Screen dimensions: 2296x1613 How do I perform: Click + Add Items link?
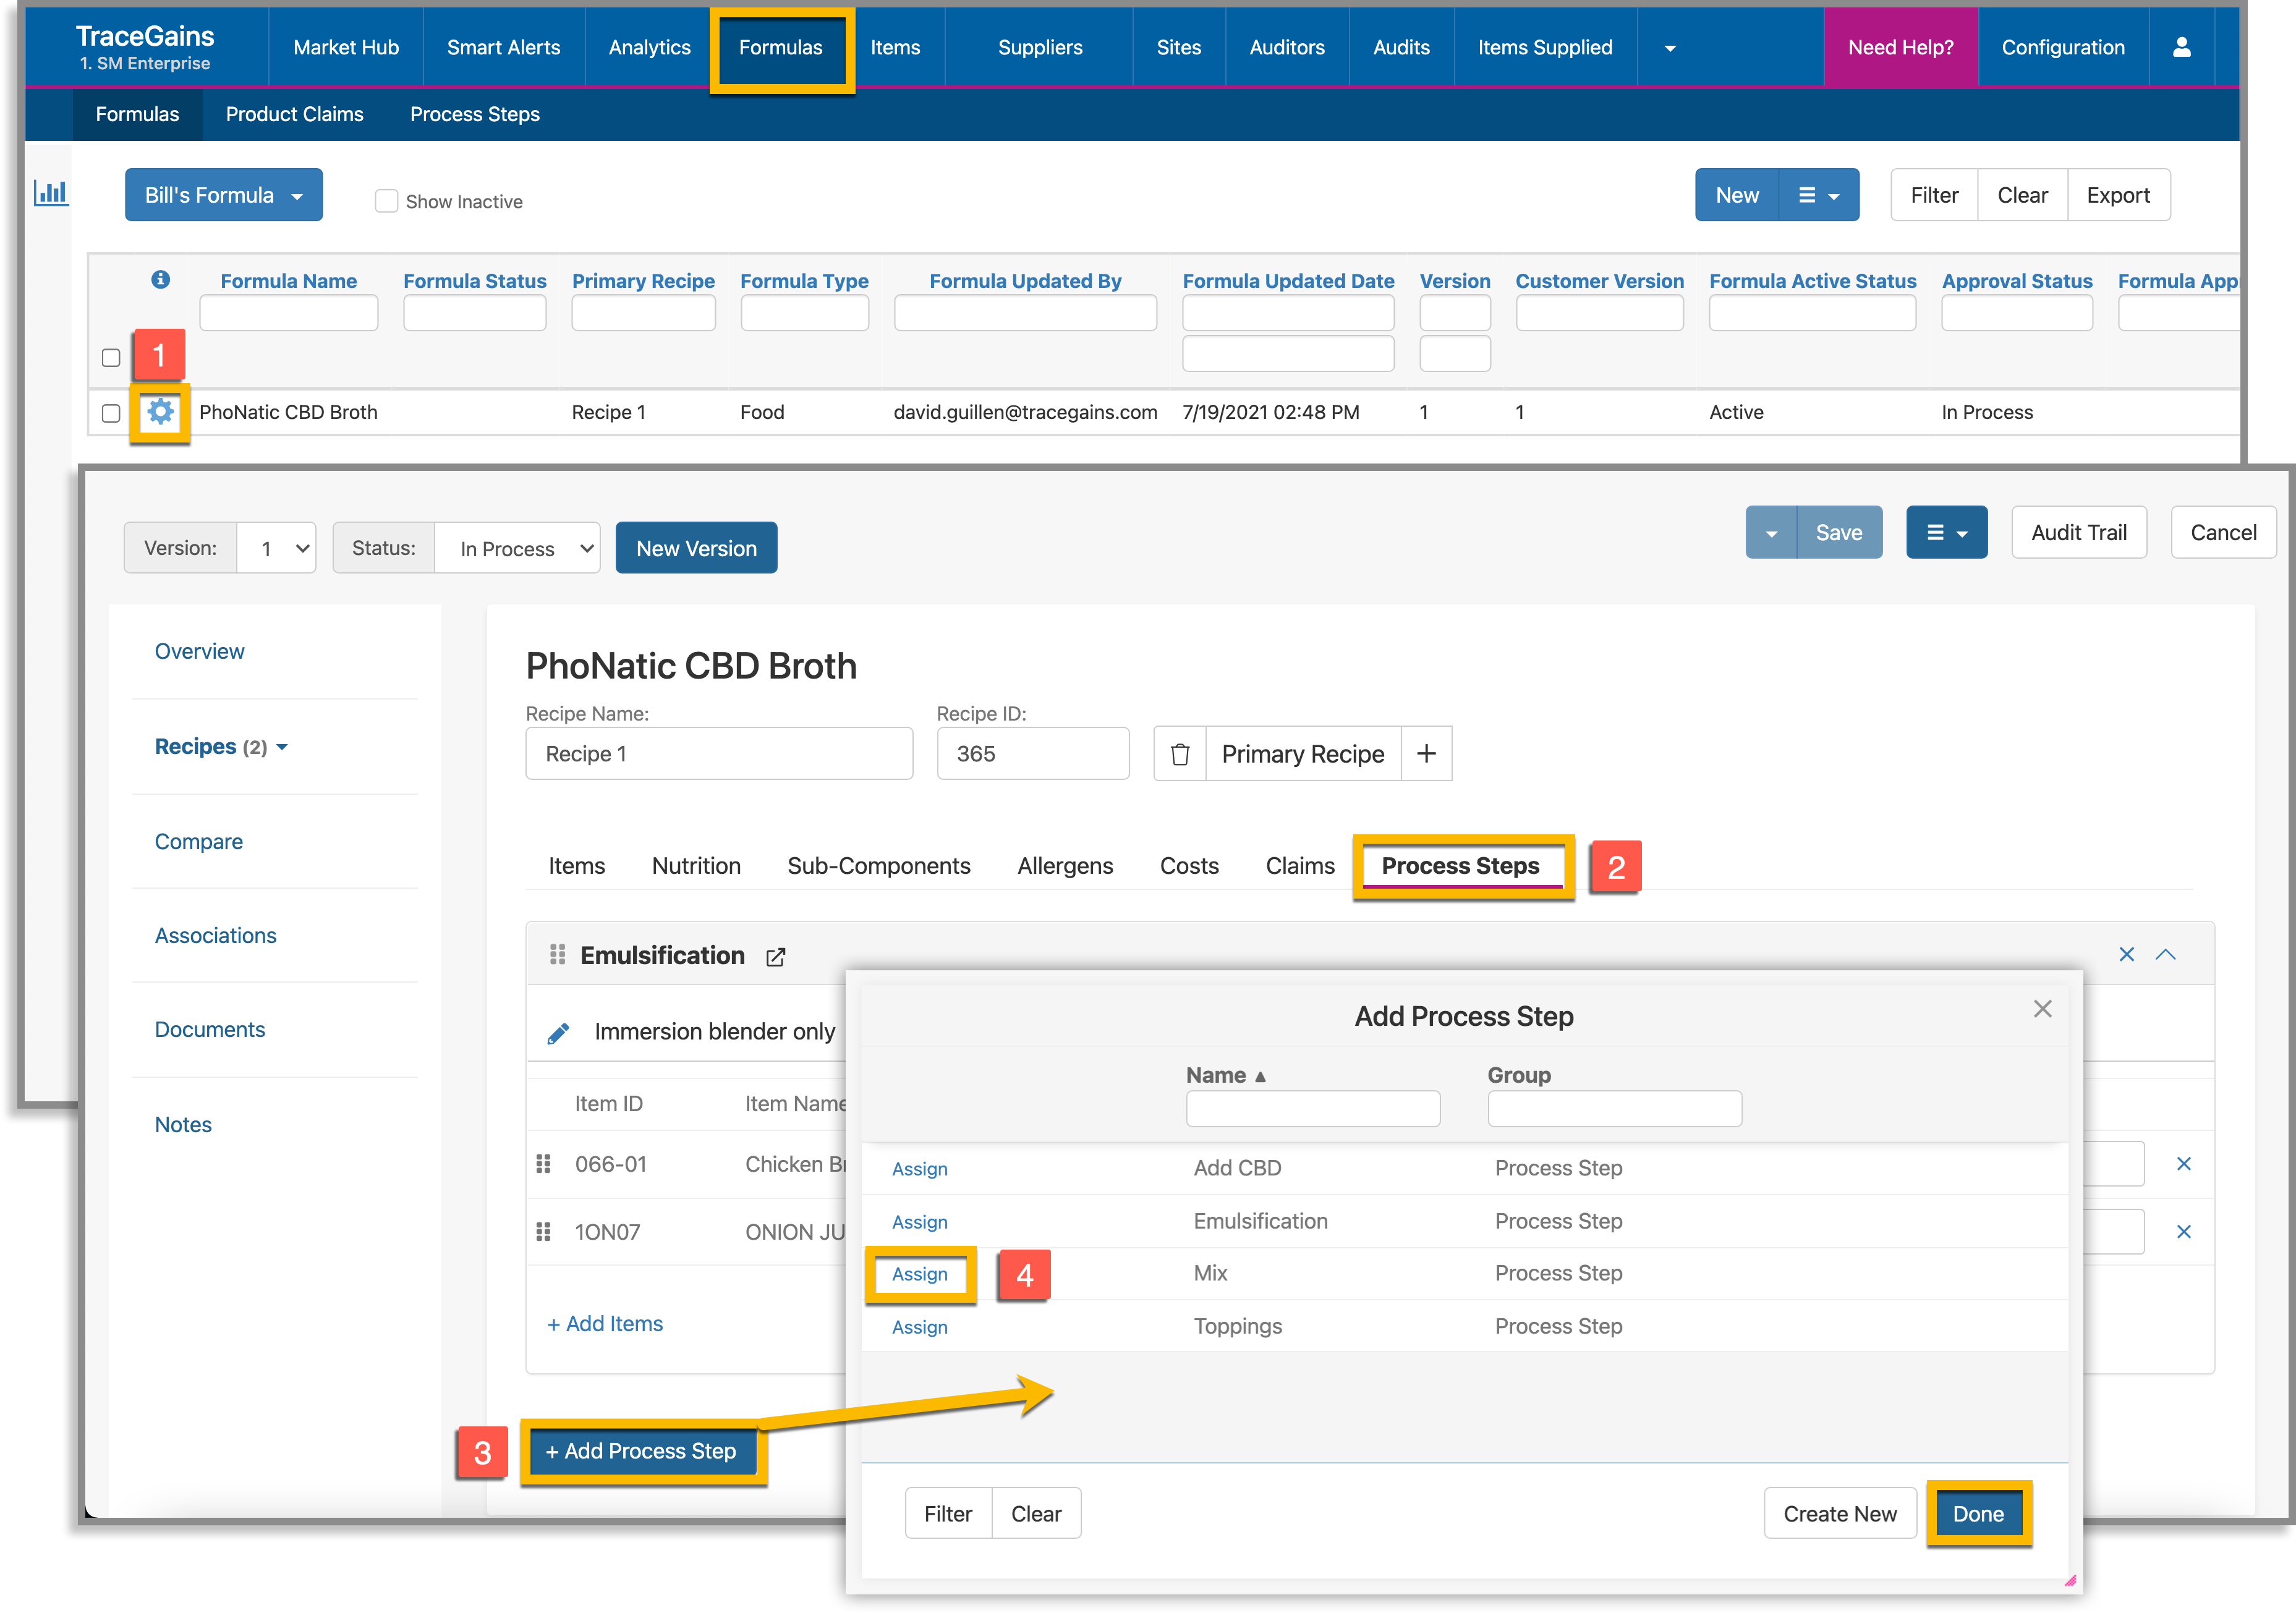coord(605,1323)
